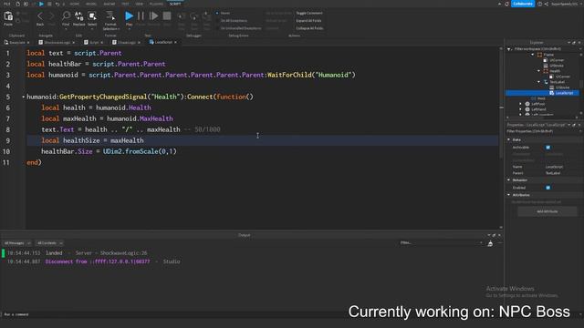
Task: Open the Find magnifier tool
Action: (66, 15)
